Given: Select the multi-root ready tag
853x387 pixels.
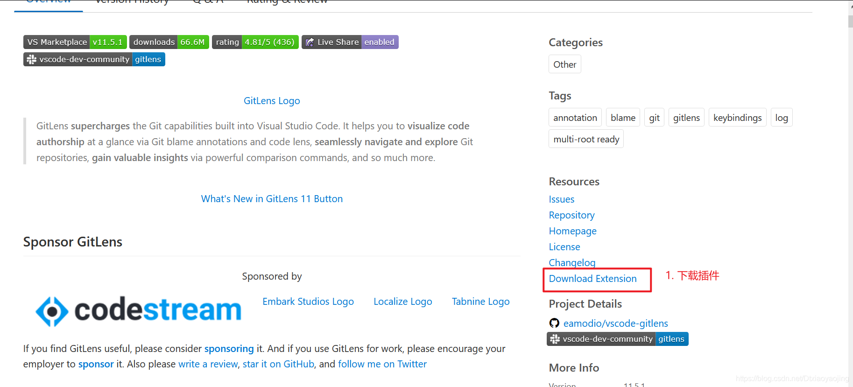Looking at the screenshot, I should [586, 139].
